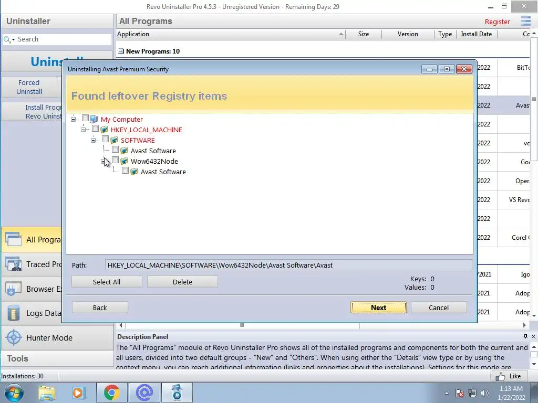Click the Wow6432Node registry key icon

point(124,161)
